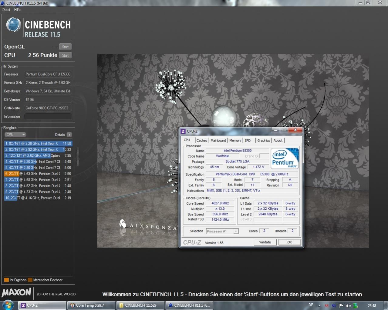Screen dimensions: 388x310
Task: Open the Processor #1 selection dropdown
Action: (x=222, y=231)
